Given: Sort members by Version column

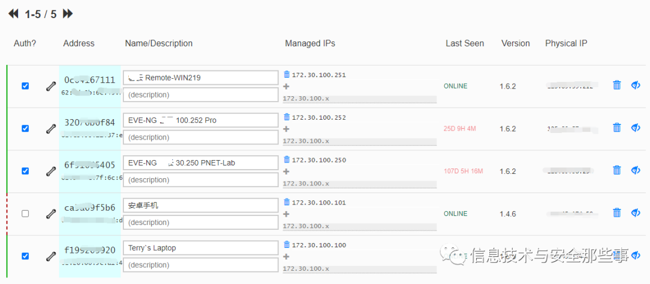Looking at the screenshot, I should (515, 43).
